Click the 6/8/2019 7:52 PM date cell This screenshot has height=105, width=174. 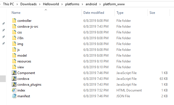96,90
